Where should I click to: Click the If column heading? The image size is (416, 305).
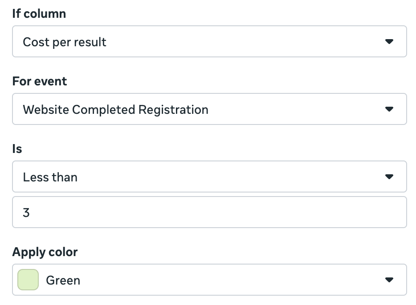point(38,13)
